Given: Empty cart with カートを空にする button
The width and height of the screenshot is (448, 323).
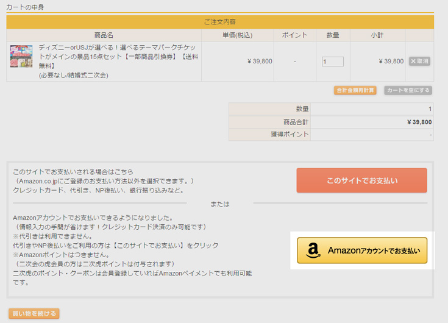Looking at the screenshot, I should (x=408, y=90).
